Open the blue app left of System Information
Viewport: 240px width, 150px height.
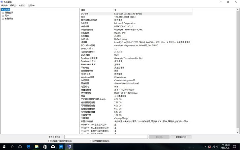click(x=61, y=147)
